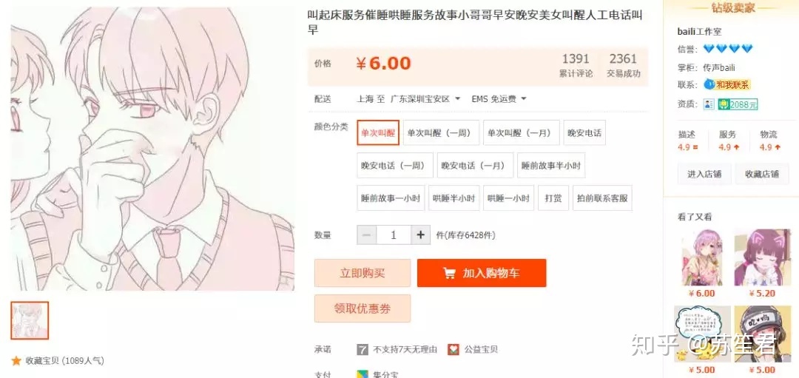Select the 单次叫醒（一周） option
799x378 pixels.
pyautogui.click(x=441, y=133)
